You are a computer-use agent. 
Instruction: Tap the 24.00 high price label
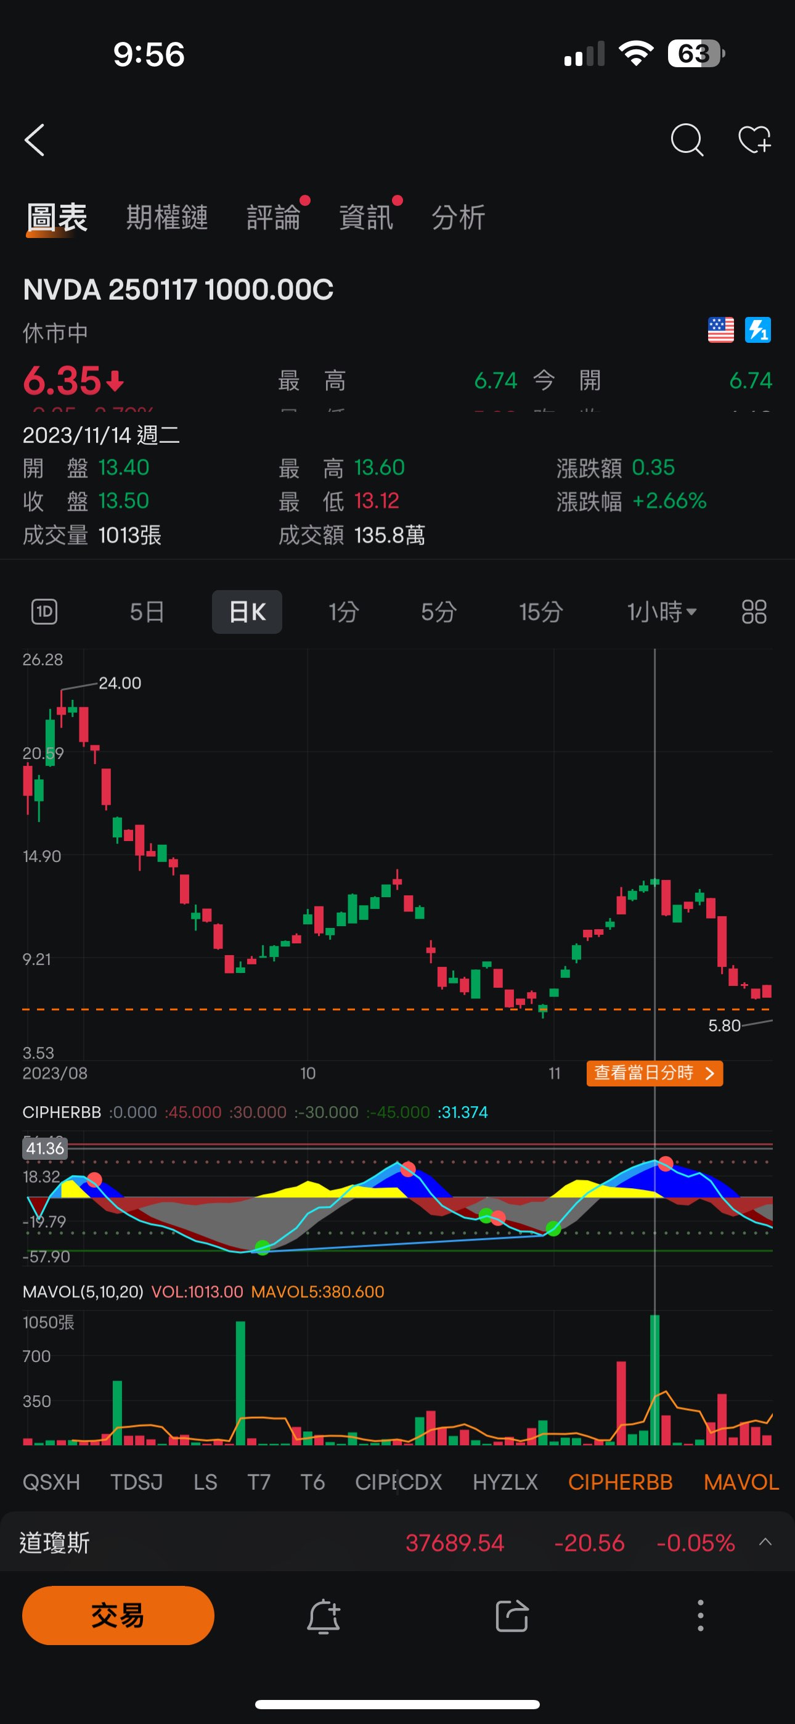[120, 683]
